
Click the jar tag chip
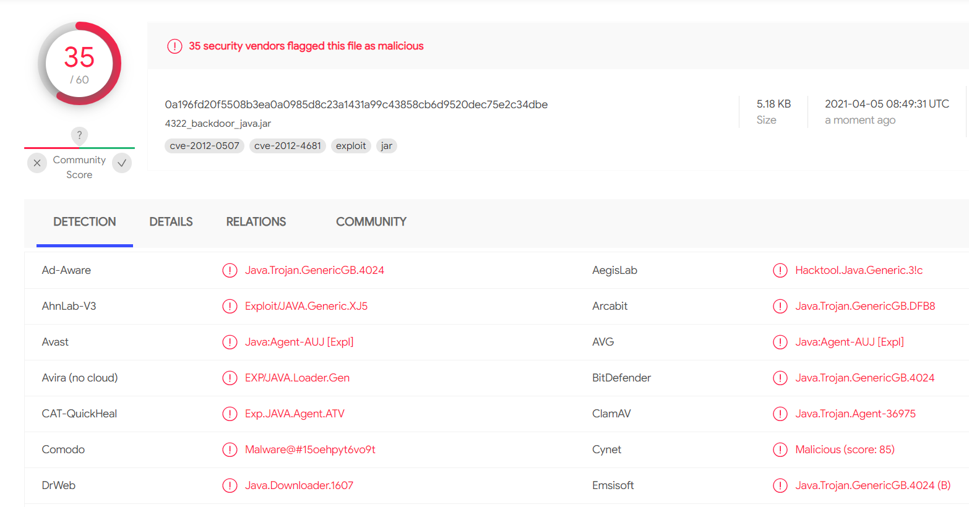387,146
